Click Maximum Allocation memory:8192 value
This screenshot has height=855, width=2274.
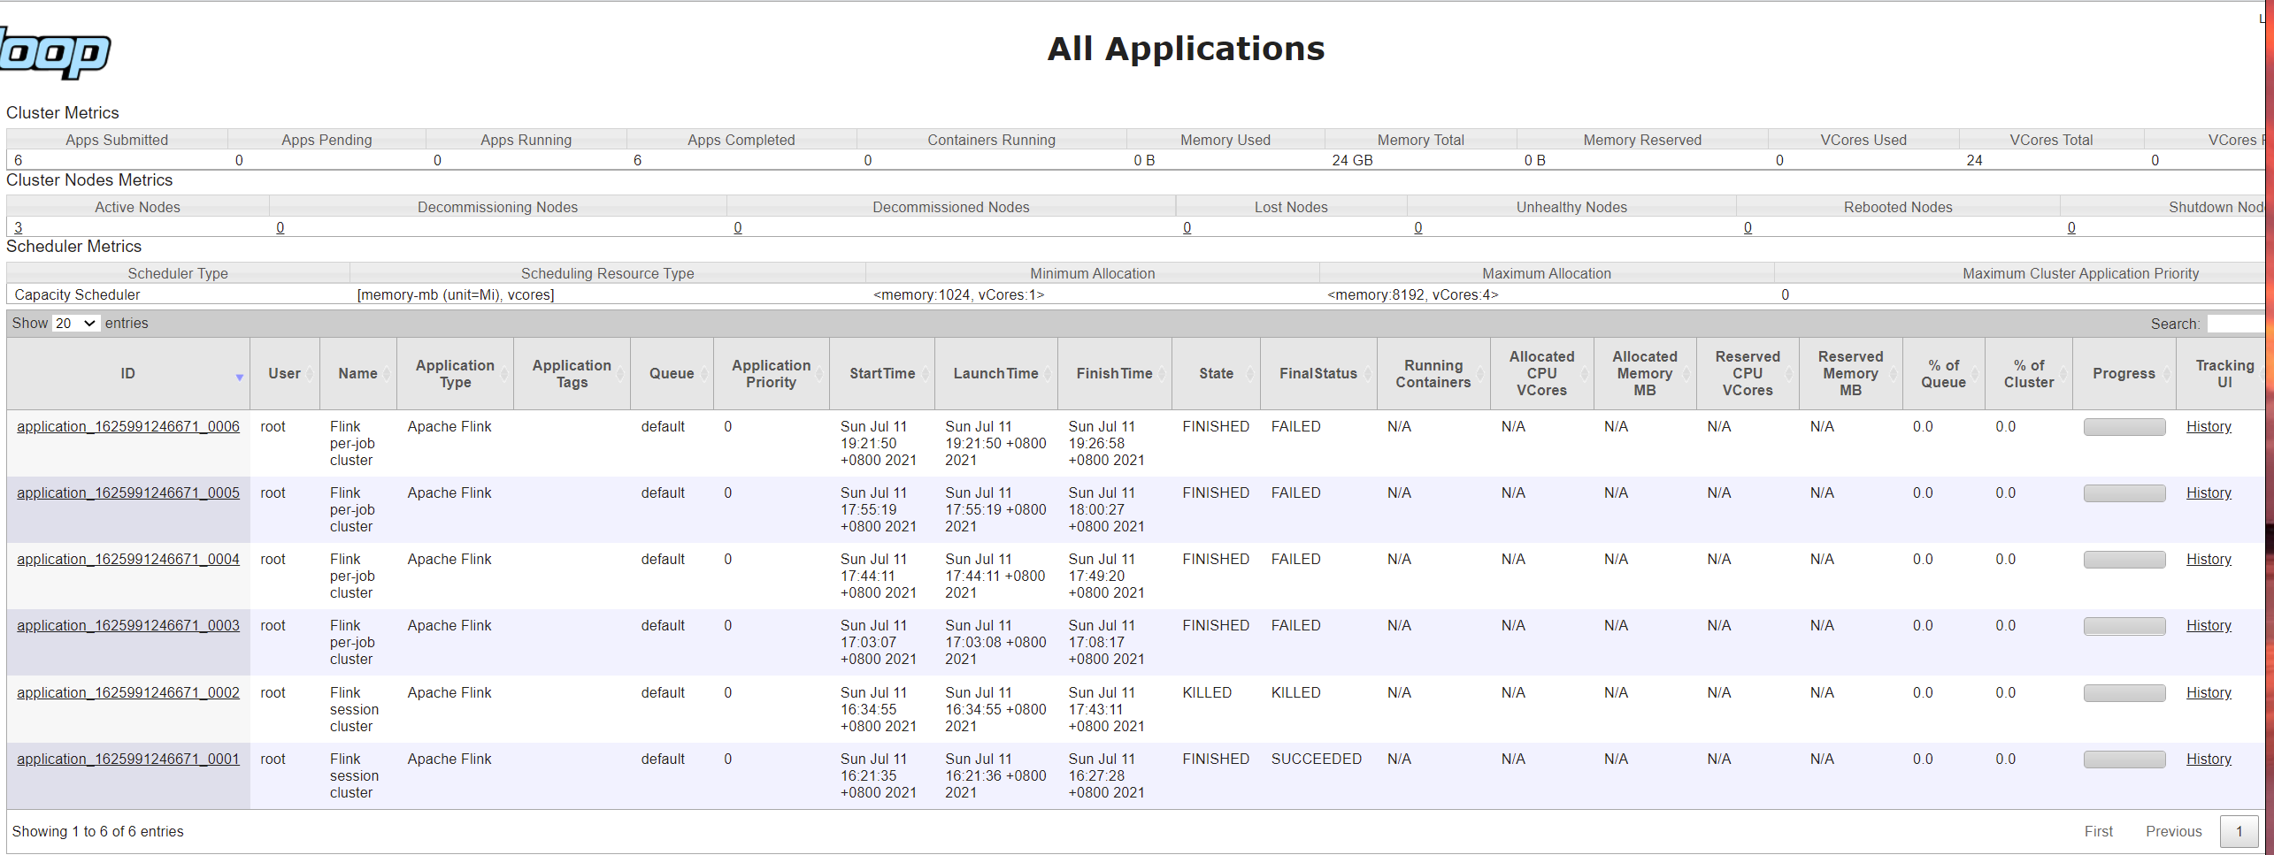[1412, 295]
